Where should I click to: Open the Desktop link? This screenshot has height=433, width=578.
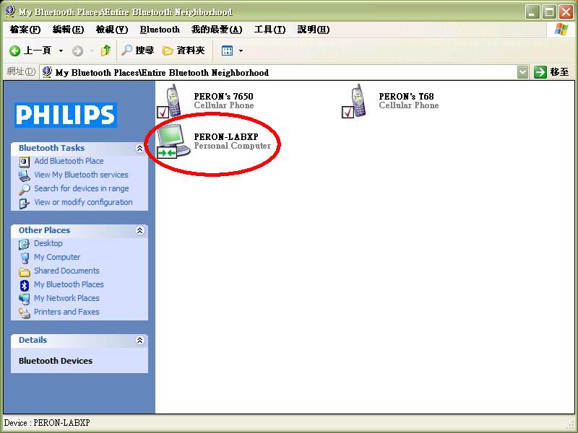coord(48,243)
